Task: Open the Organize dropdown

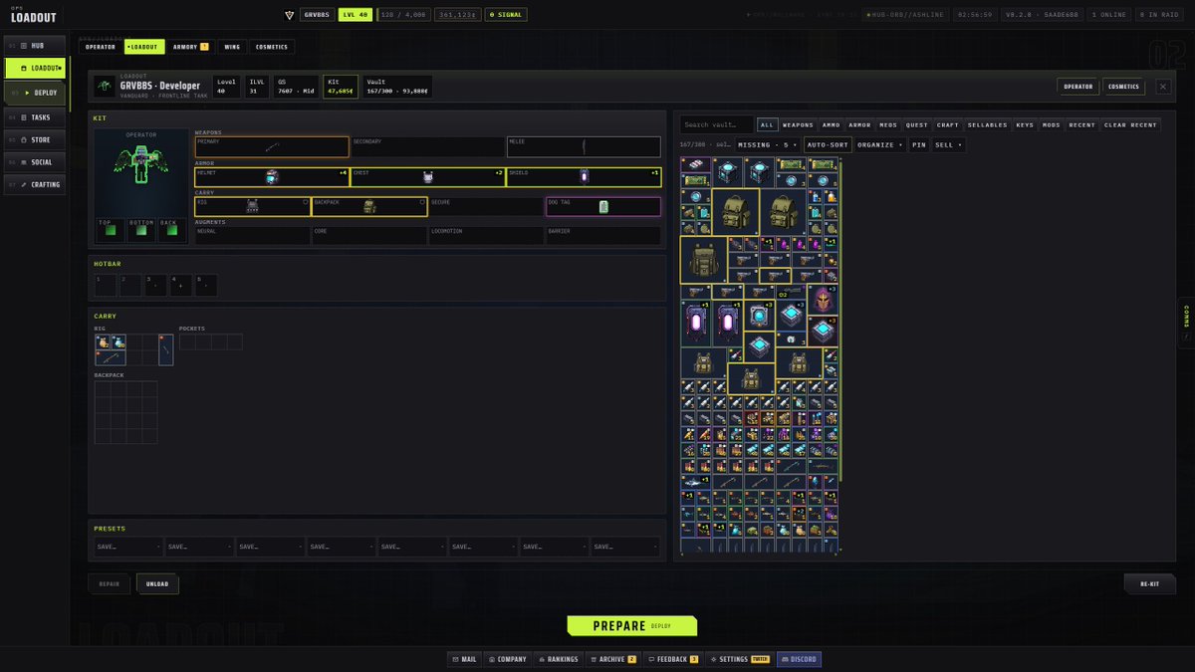Action: click(879, 144)
